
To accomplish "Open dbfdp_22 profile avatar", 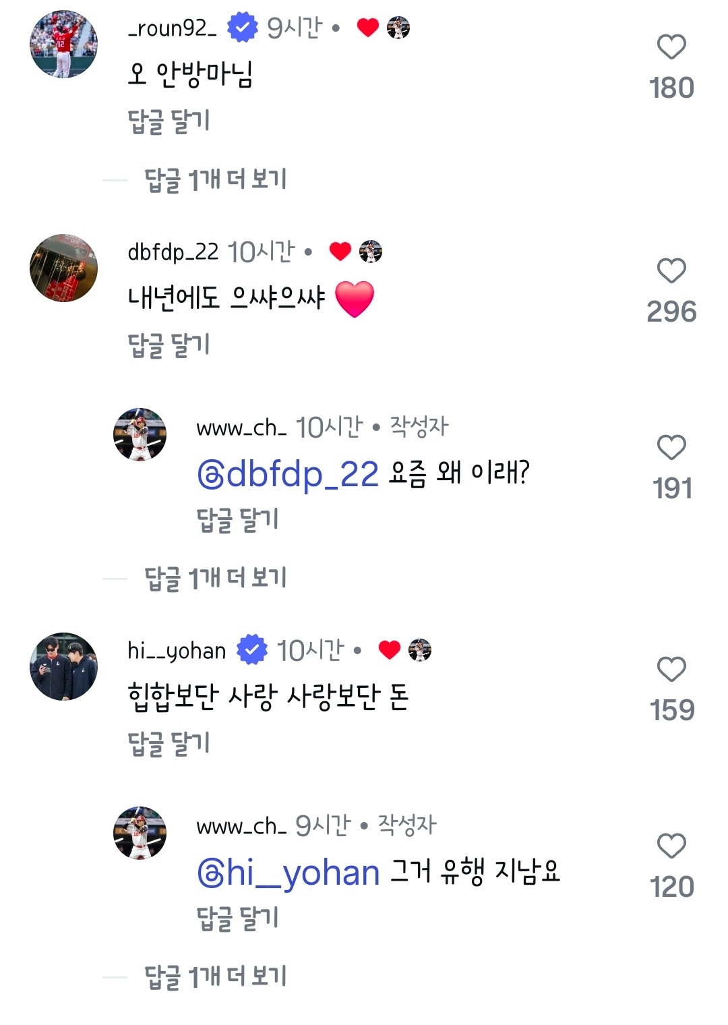I will (x=63, y=268).
